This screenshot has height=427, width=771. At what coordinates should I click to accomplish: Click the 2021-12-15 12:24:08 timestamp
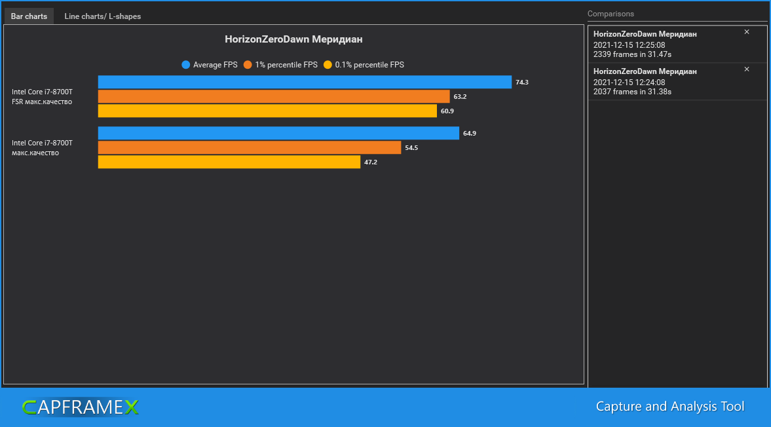coord(629,82)
